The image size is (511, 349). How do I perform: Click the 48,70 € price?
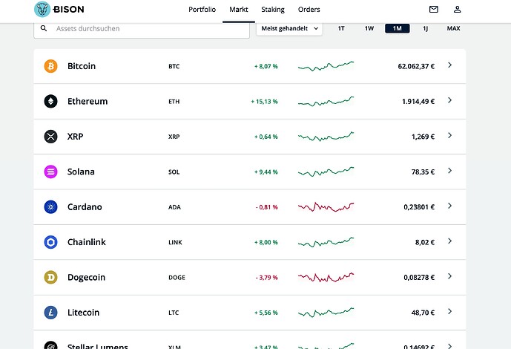tap(423, 313)
